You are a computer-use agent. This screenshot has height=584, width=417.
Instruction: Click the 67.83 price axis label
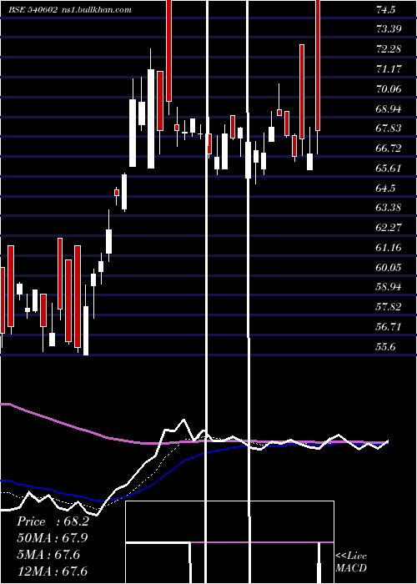pos(389,128)
